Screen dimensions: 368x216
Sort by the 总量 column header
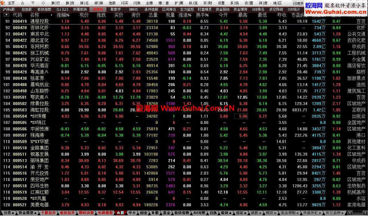153,15
